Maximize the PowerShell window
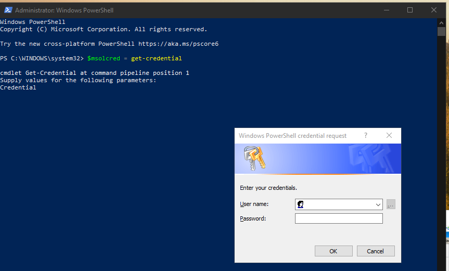This screenshot has width=449, height=271. point(410,10)
